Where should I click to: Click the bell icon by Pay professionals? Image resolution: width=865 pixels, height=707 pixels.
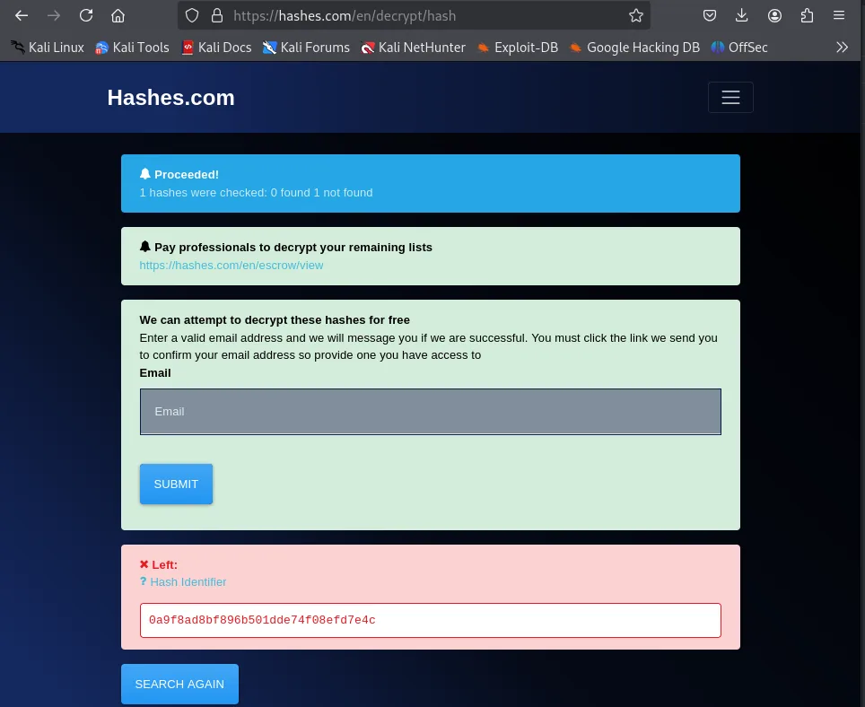(145, 247)
